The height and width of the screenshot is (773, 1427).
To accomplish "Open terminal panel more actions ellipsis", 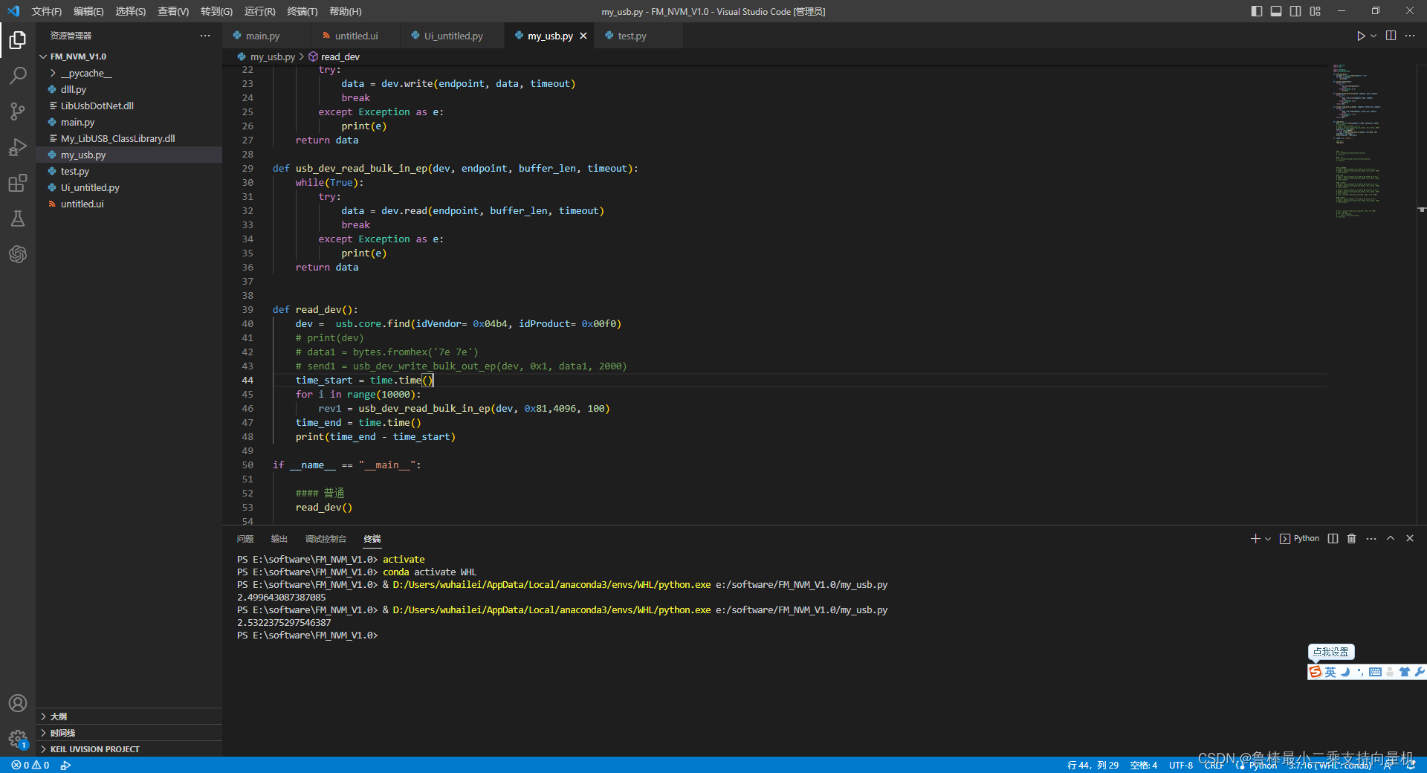I will [x=1371, y=539].
